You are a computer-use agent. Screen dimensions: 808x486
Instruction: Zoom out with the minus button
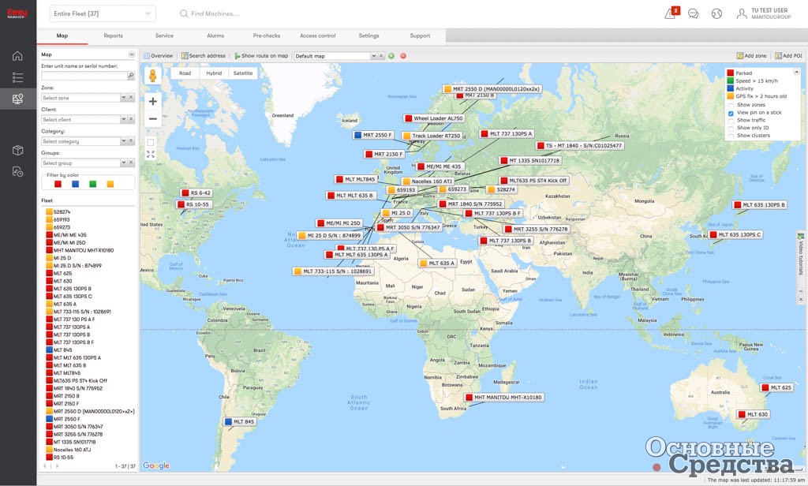click(x=152, y=118)
